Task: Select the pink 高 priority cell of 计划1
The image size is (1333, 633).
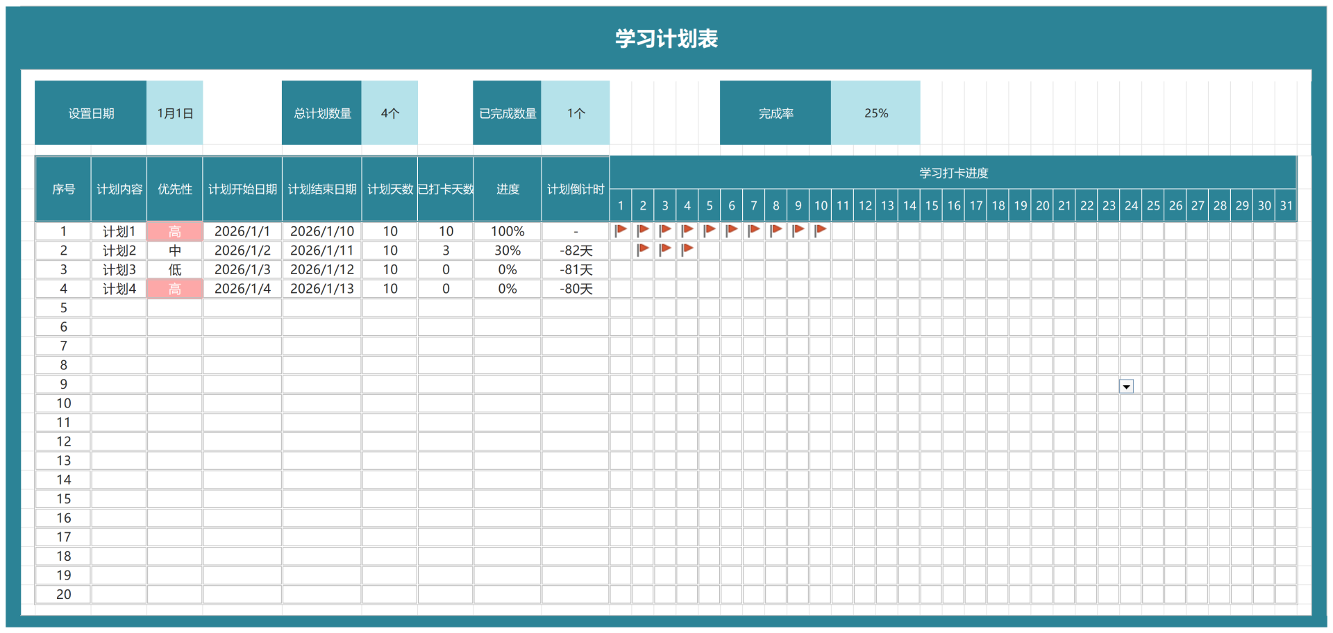Action: click(174, 231)
